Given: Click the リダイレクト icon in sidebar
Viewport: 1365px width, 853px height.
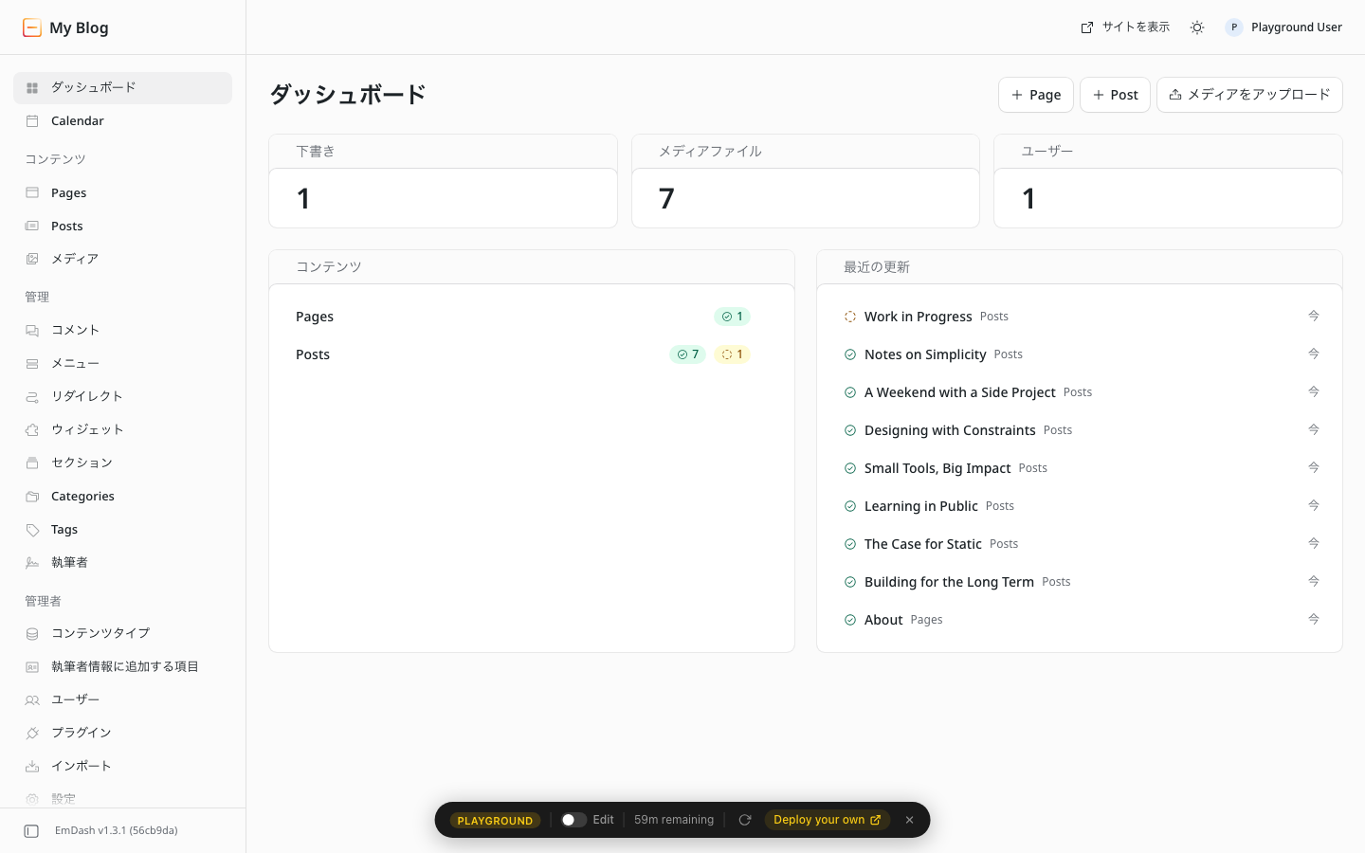Looking at the screenshot, I should point(32,396).
